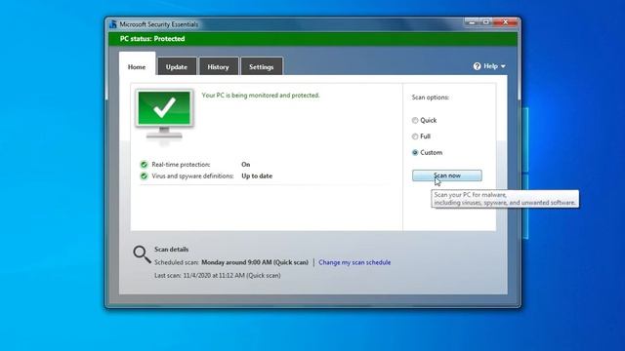The height and width of the screenshot is (351, 625).
Task: Expand the Help dropdown arrow
Action: coord(503,66)
